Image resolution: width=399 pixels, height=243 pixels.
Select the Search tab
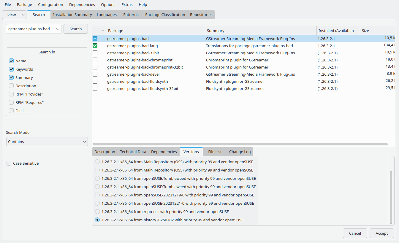point(39,15)
